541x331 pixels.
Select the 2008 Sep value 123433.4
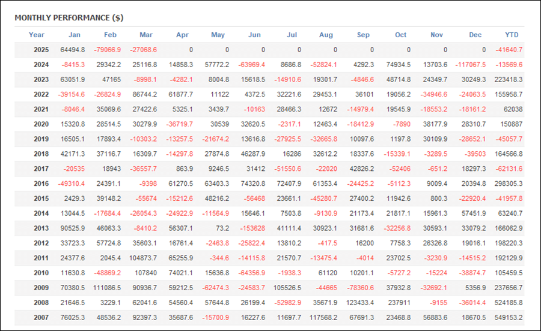pos(360,303)
